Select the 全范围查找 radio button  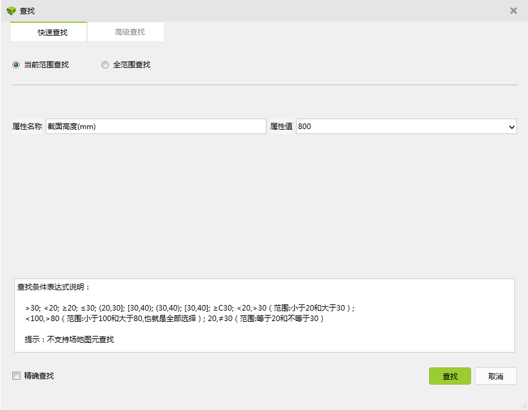click(x=105, y=65)
